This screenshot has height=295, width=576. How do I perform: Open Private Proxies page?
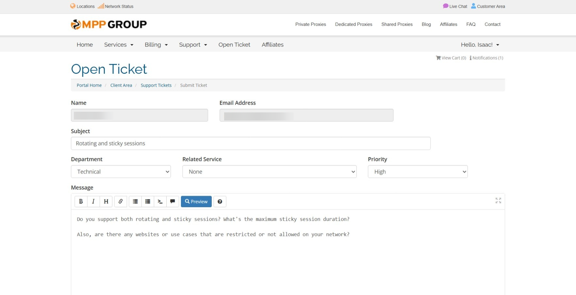[311, 25]
